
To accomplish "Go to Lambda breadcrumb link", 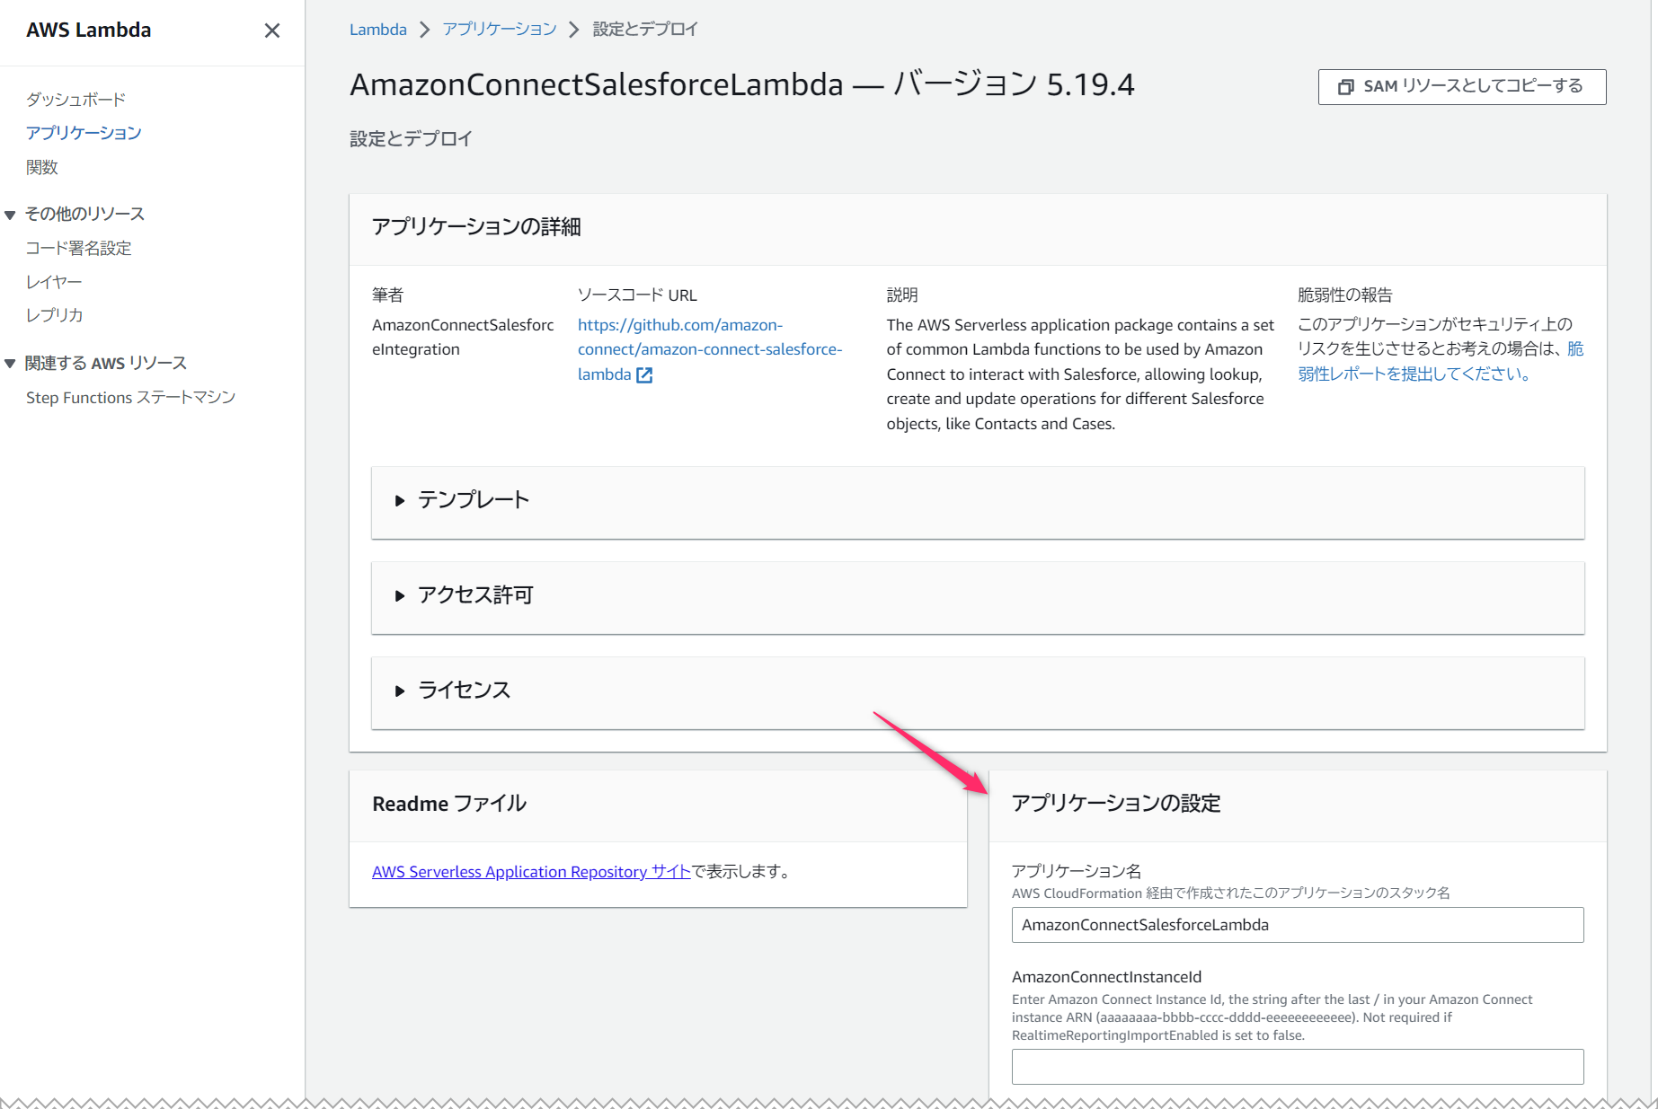I will [378, 30].
